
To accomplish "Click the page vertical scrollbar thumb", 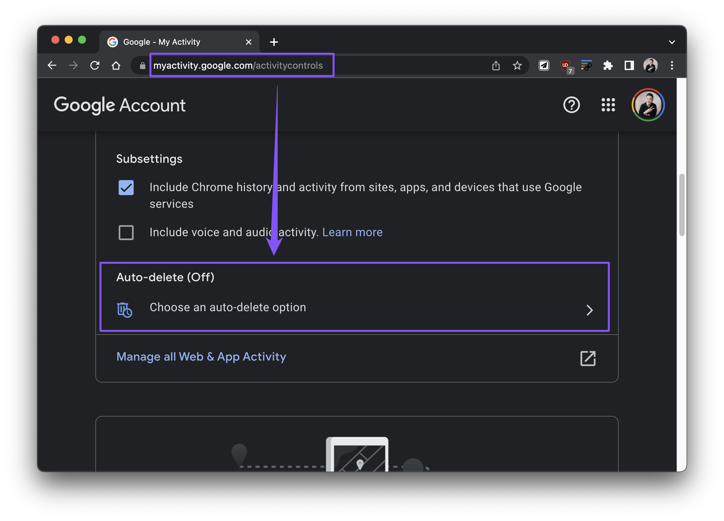I will click(x=682, y=204).
